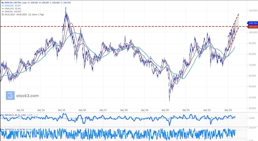Screen dimensions: 258x141
Task: Click the Jan '13 time axis label
Action: [x=20, y=110]
